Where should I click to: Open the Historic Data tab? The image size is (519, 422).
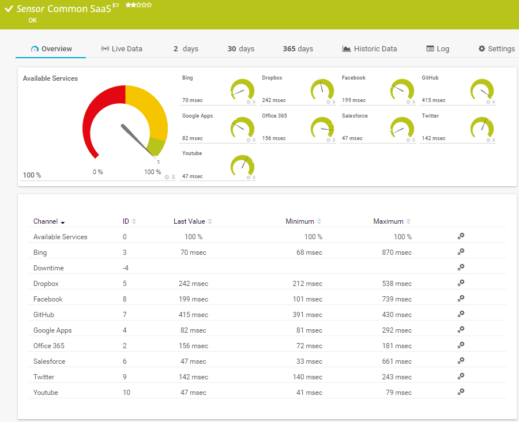(370, 49)
